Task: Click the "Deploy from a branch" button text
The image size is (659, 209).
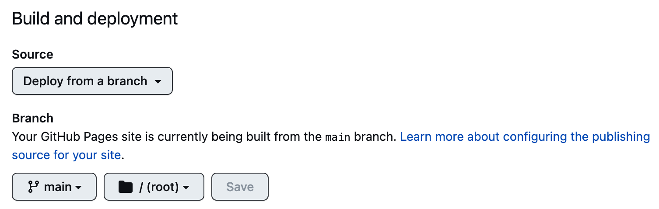Action: click(85, 81)
